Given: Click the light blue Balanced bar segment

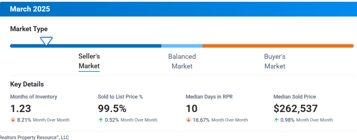Looking at the screenshot, I should (182, 46).
